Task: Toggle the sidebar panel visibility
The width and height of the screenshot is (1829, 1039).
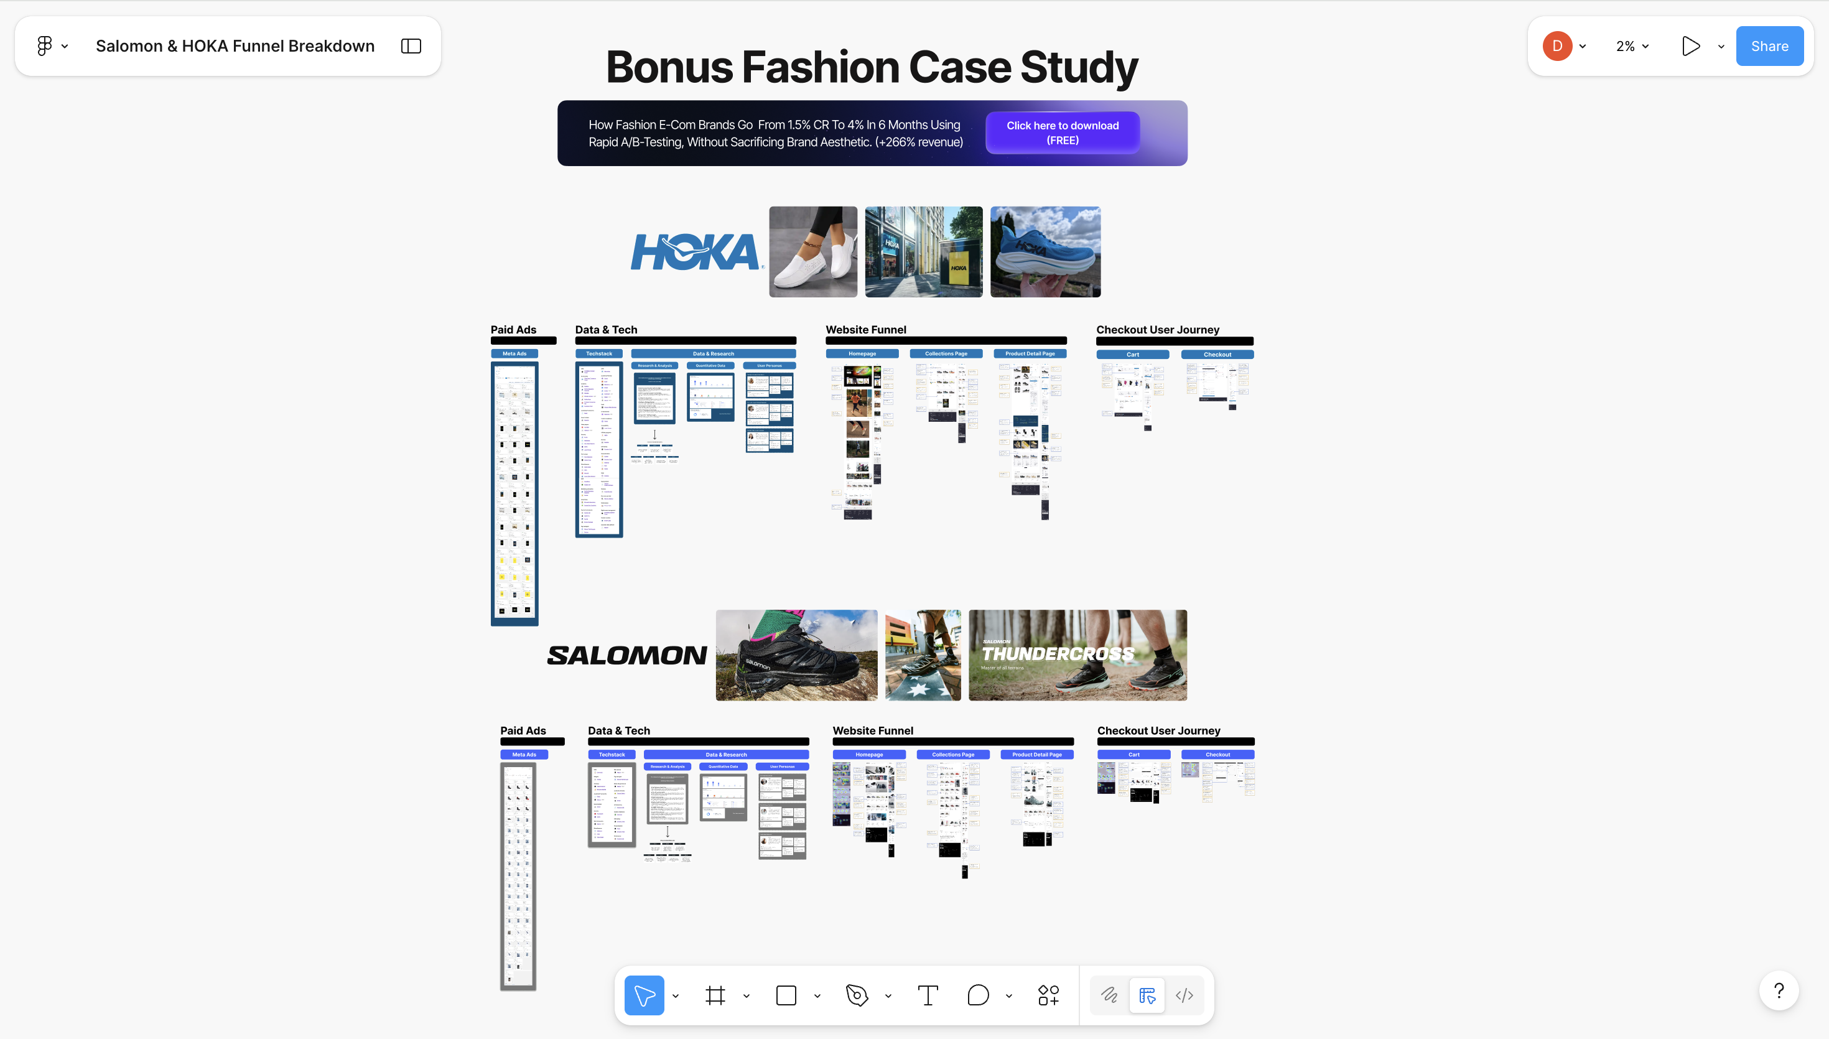Action: coord(411,47)
